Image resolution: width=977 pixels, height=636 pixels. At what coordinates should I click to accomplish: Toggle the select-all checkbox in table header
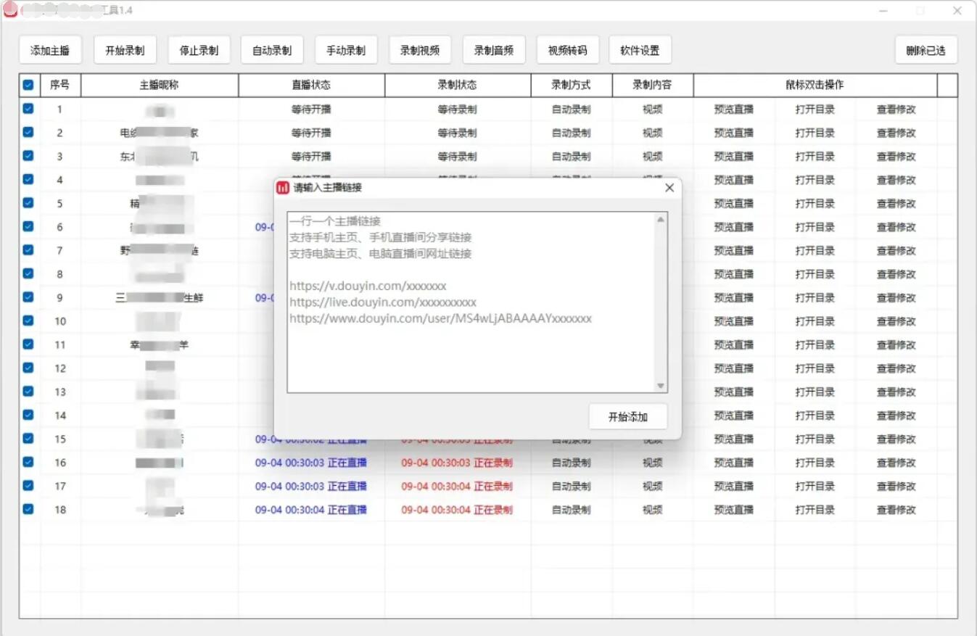click(x=28, y=85)
